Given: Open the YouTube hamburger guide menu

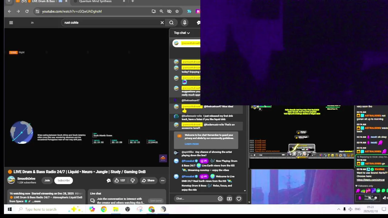Looking at the screenshot, I should coord(11,22).
